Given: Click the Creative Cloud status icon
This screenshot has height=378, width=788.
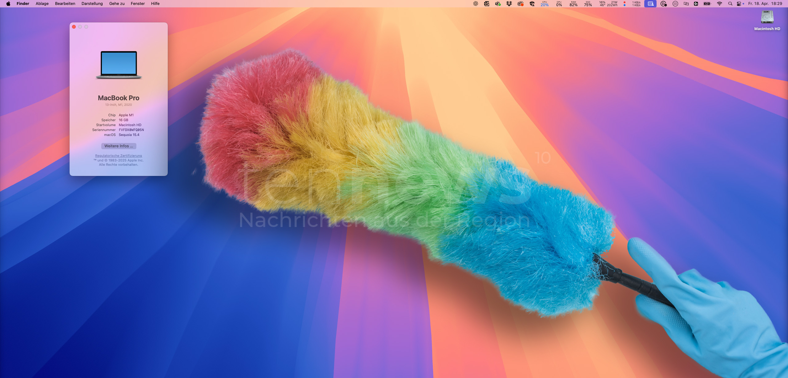Looking at the screenshot, I should (520, 4).
